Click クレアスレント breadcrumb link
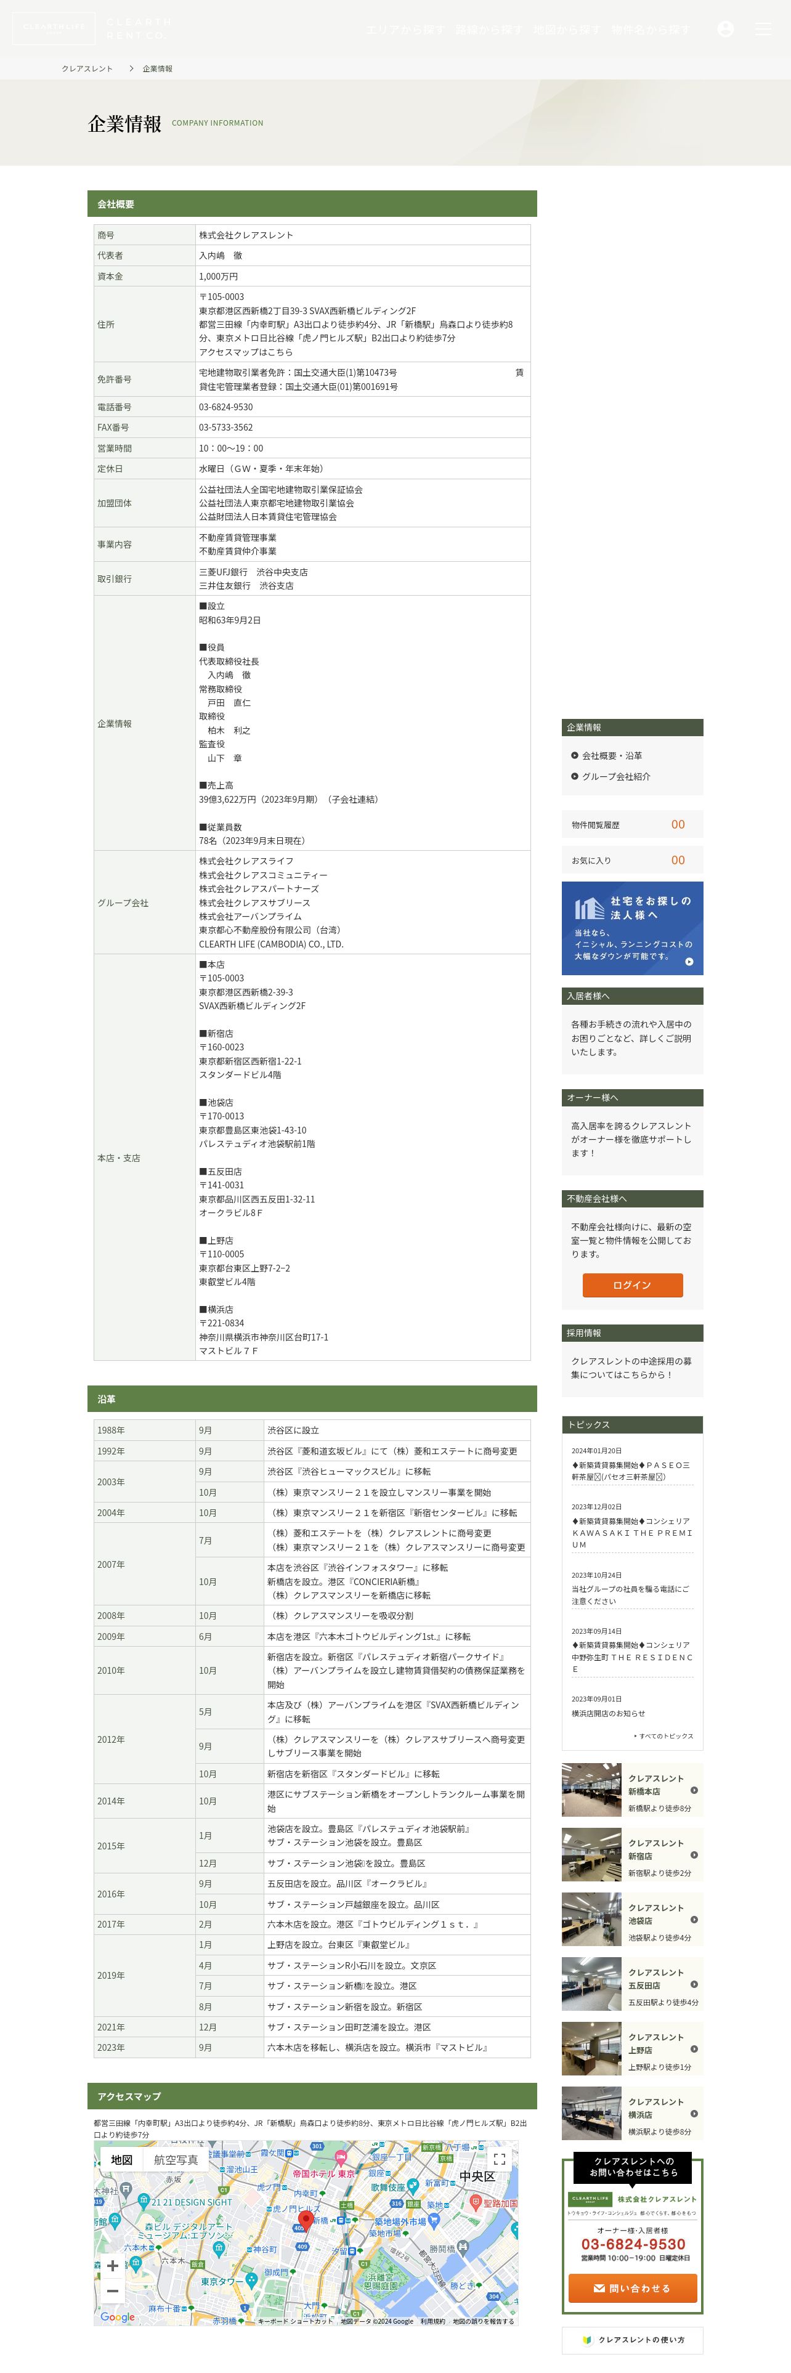 (x=87, y=69)
